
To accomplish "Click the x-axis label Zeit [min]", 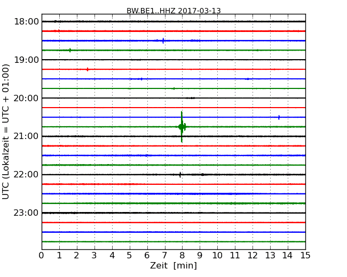I will pyautogui.click(x=173, y=265).
